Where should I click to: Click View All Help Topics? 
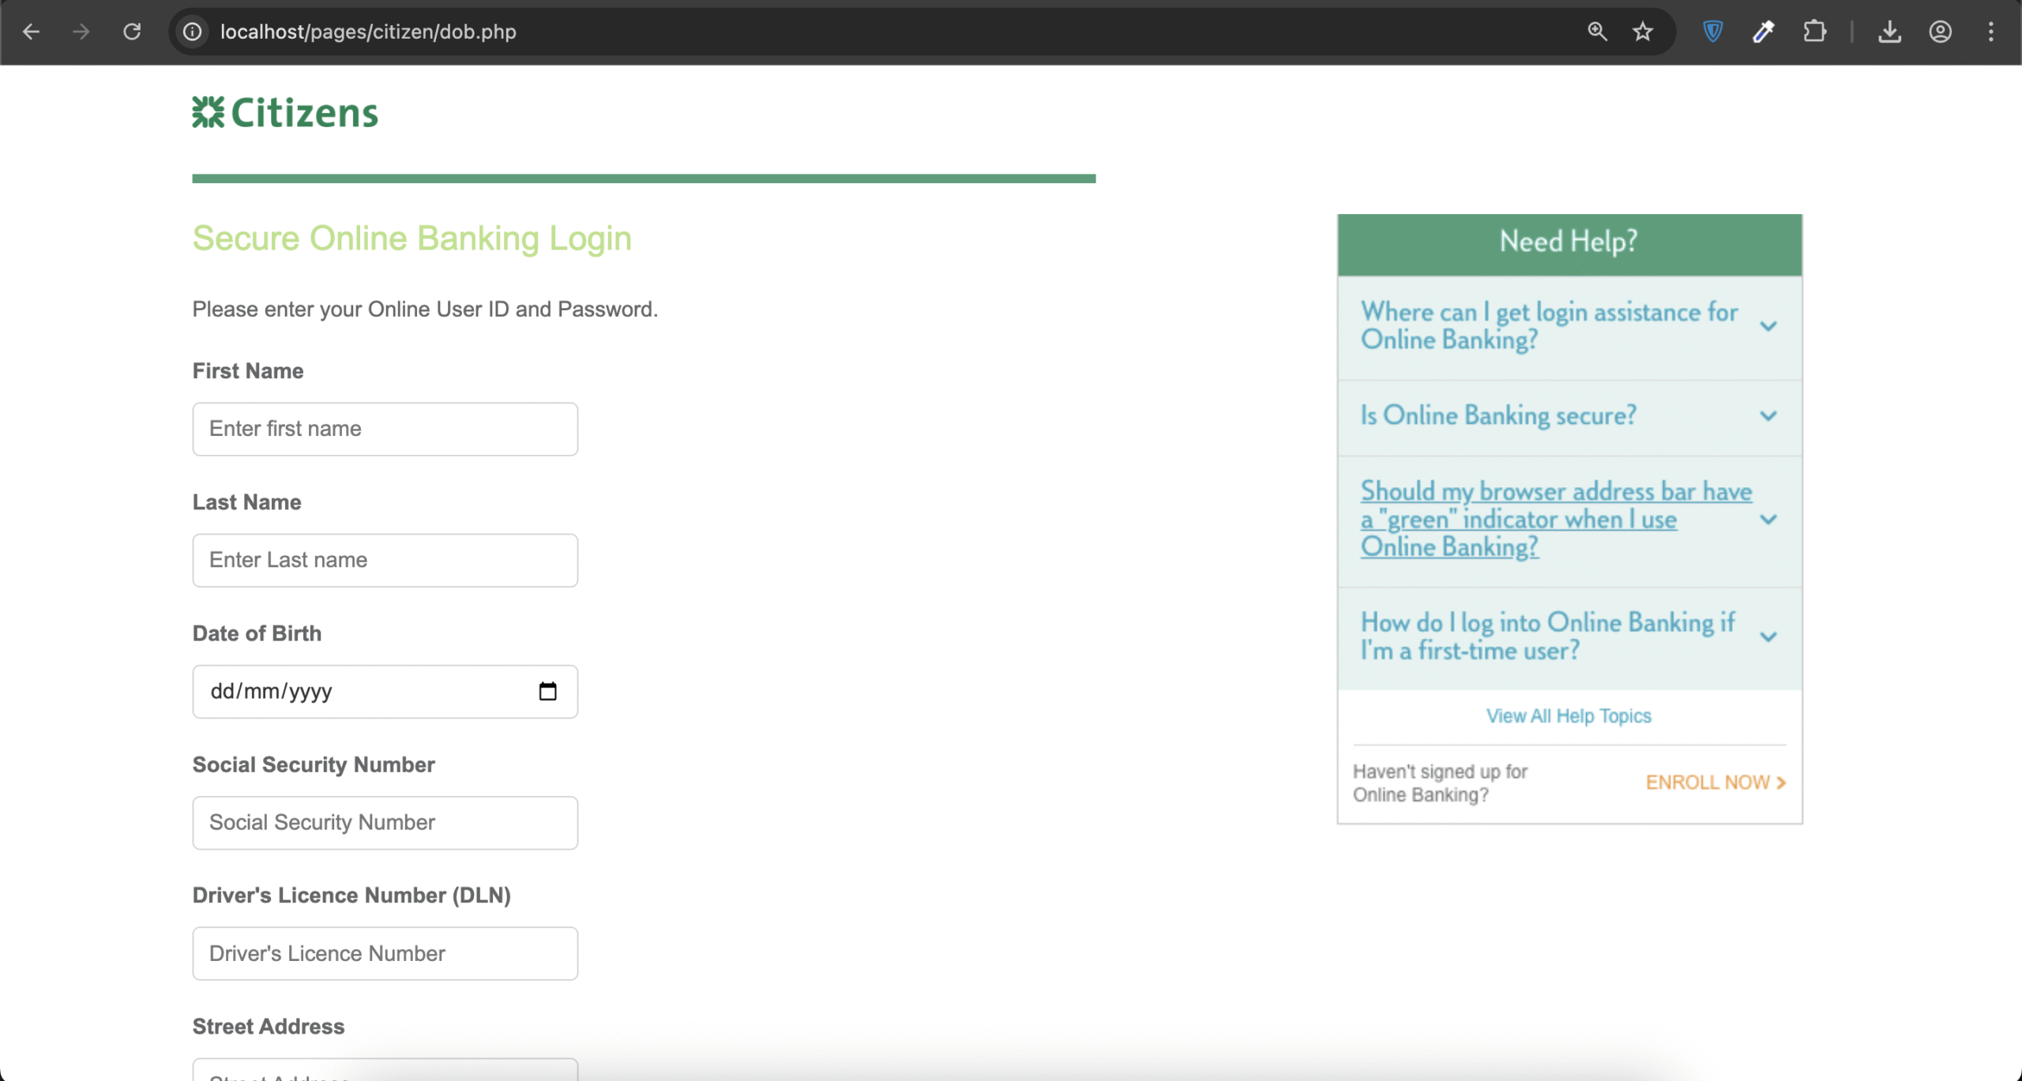1569,715
